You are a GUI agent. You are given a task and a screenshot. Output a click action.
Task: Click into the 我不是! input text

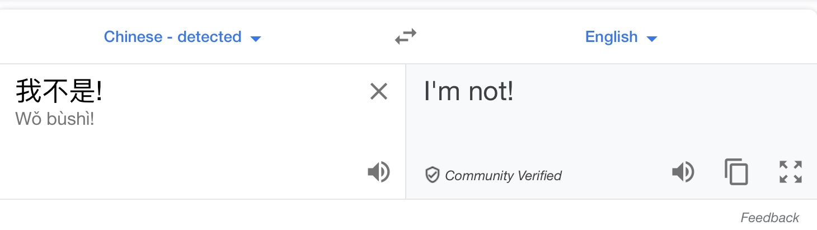tap(59, 91)
